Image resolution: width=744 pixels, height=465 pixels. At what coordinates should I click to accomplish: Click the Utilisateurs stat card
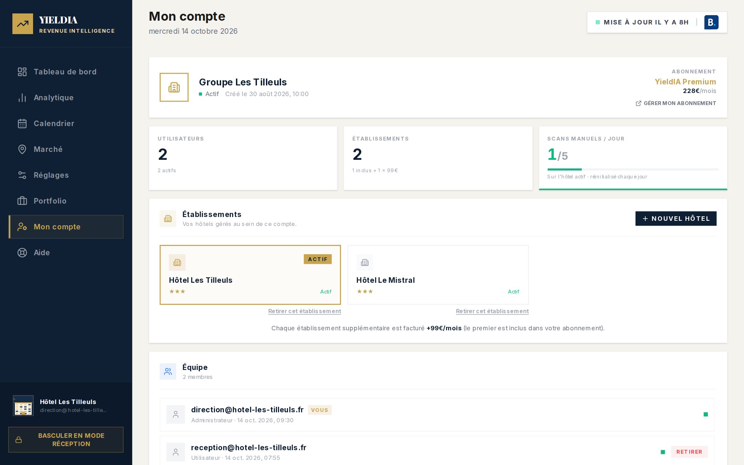[243, 158]
